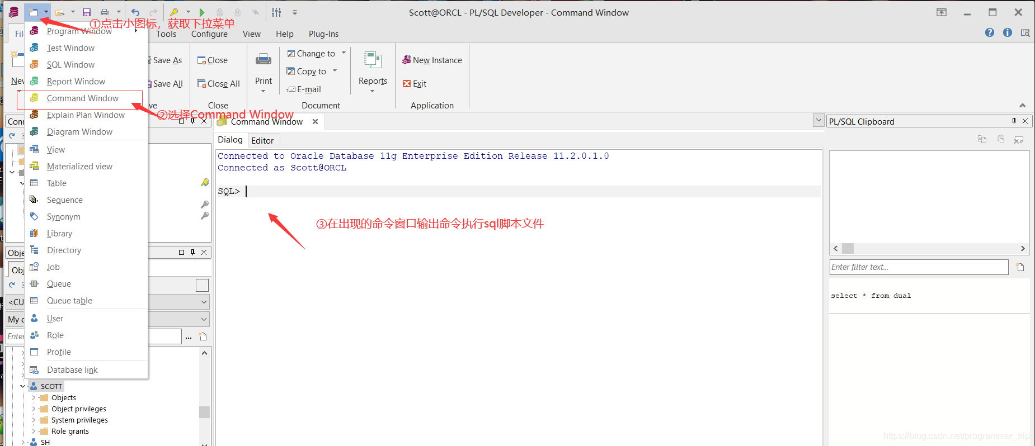Image resolution: width=1035 pixels, height=446 pixels.
Task: Choose Report Window from the dropdown menu
Action: tap(86, 82)
